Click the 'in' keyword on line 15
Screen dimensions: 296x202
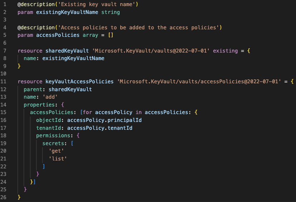[x=139, y=112]
